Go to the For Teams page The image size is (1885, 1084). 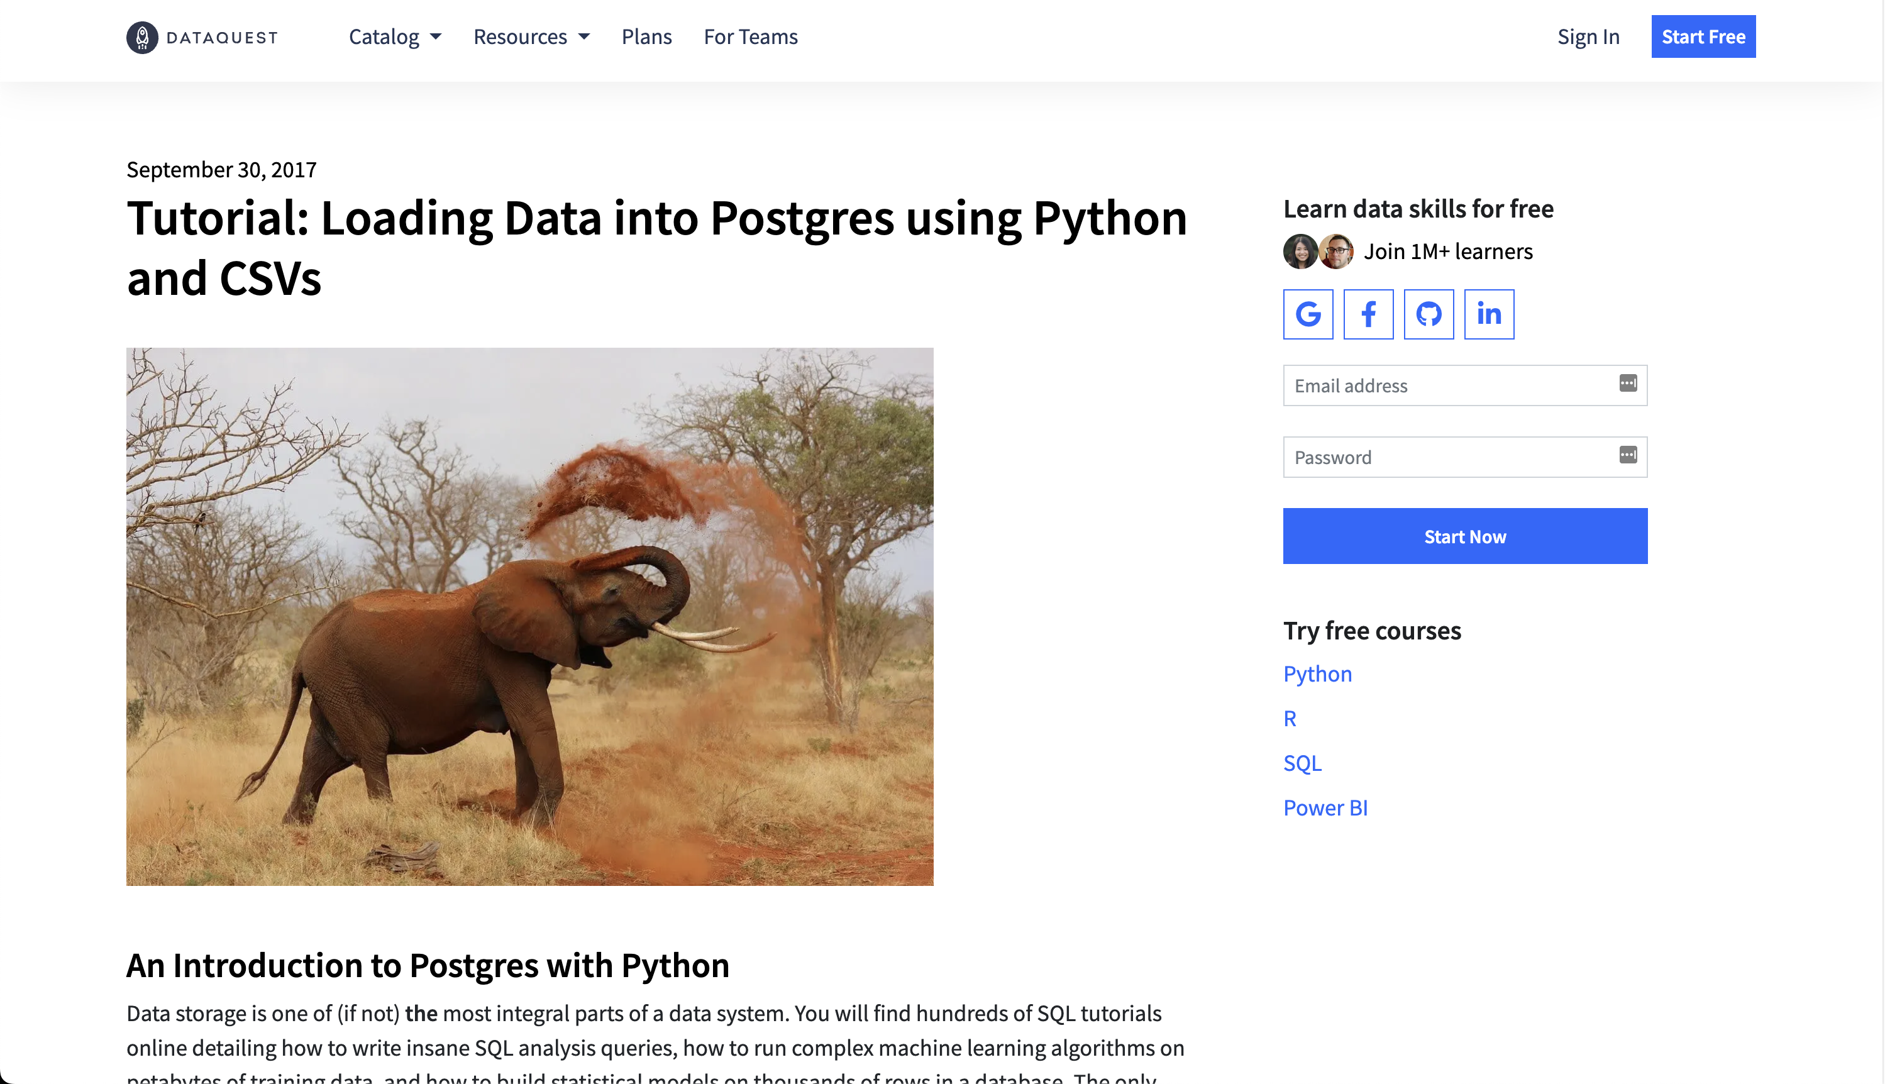point(751,37)
